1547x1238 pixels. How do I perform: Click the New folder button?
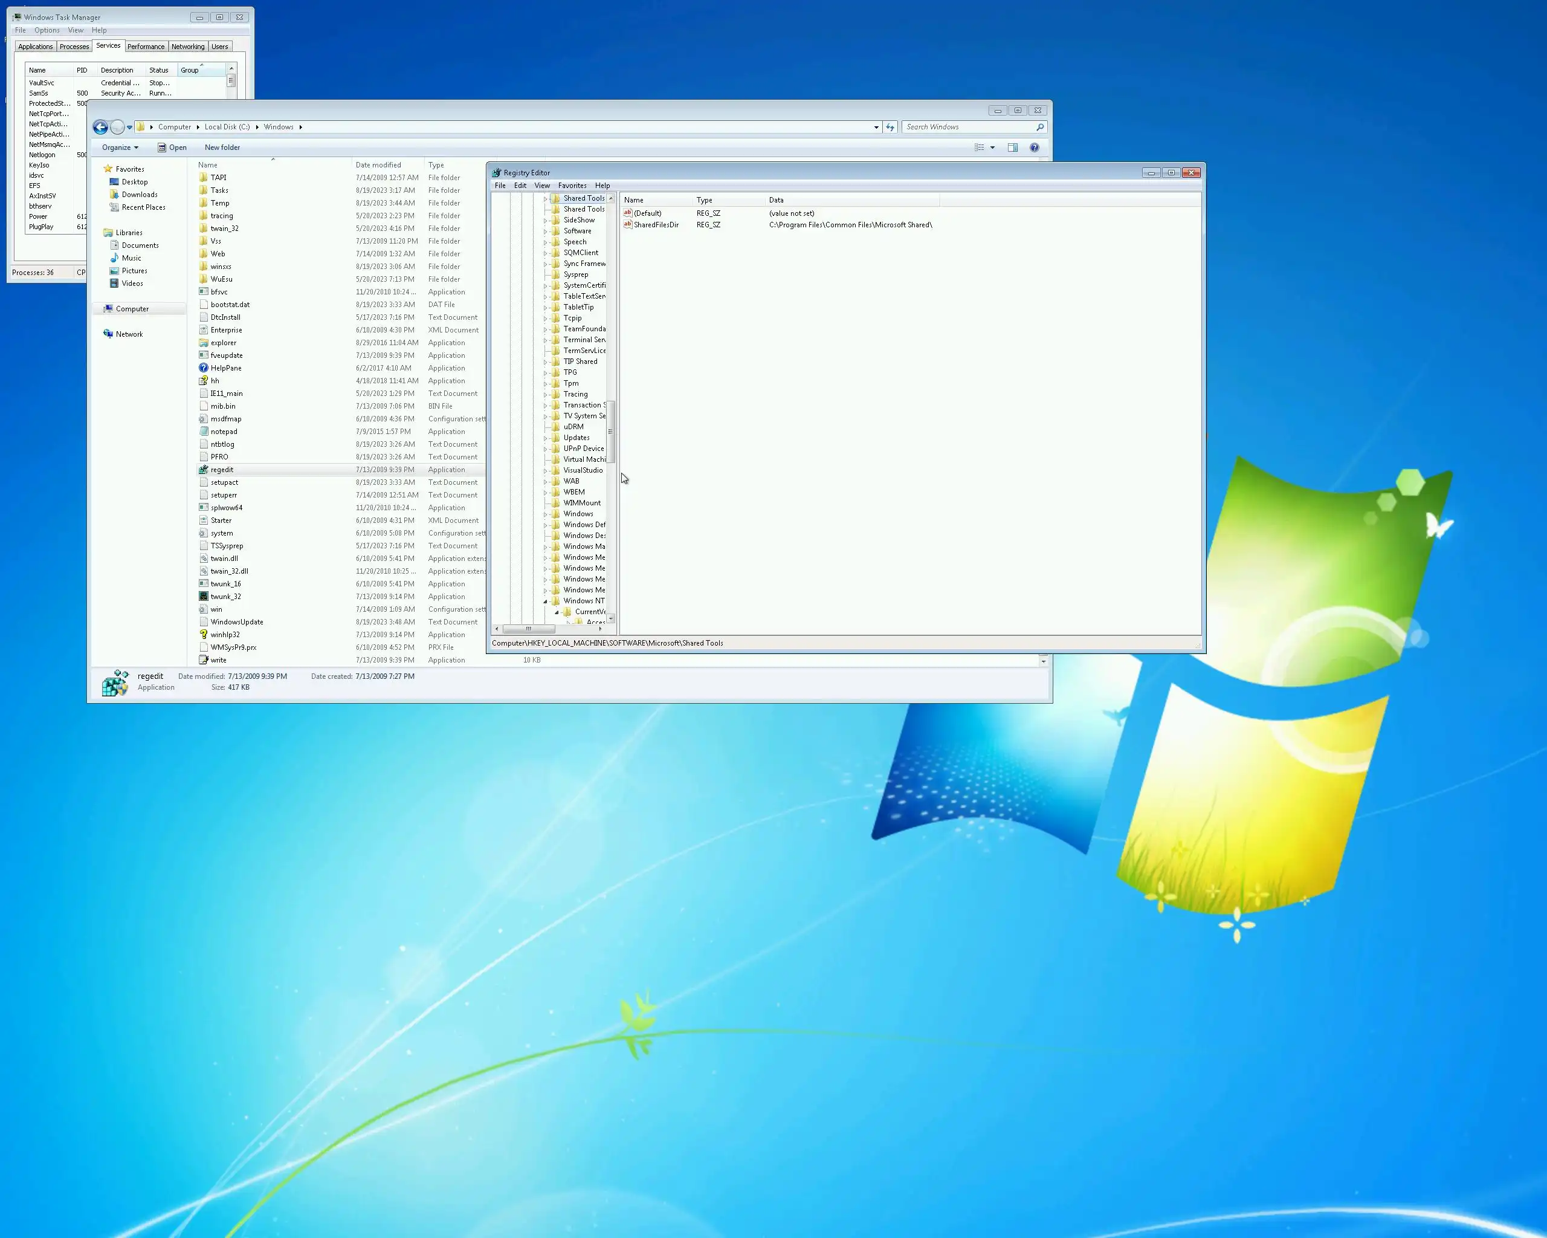(x=222, y=148)
